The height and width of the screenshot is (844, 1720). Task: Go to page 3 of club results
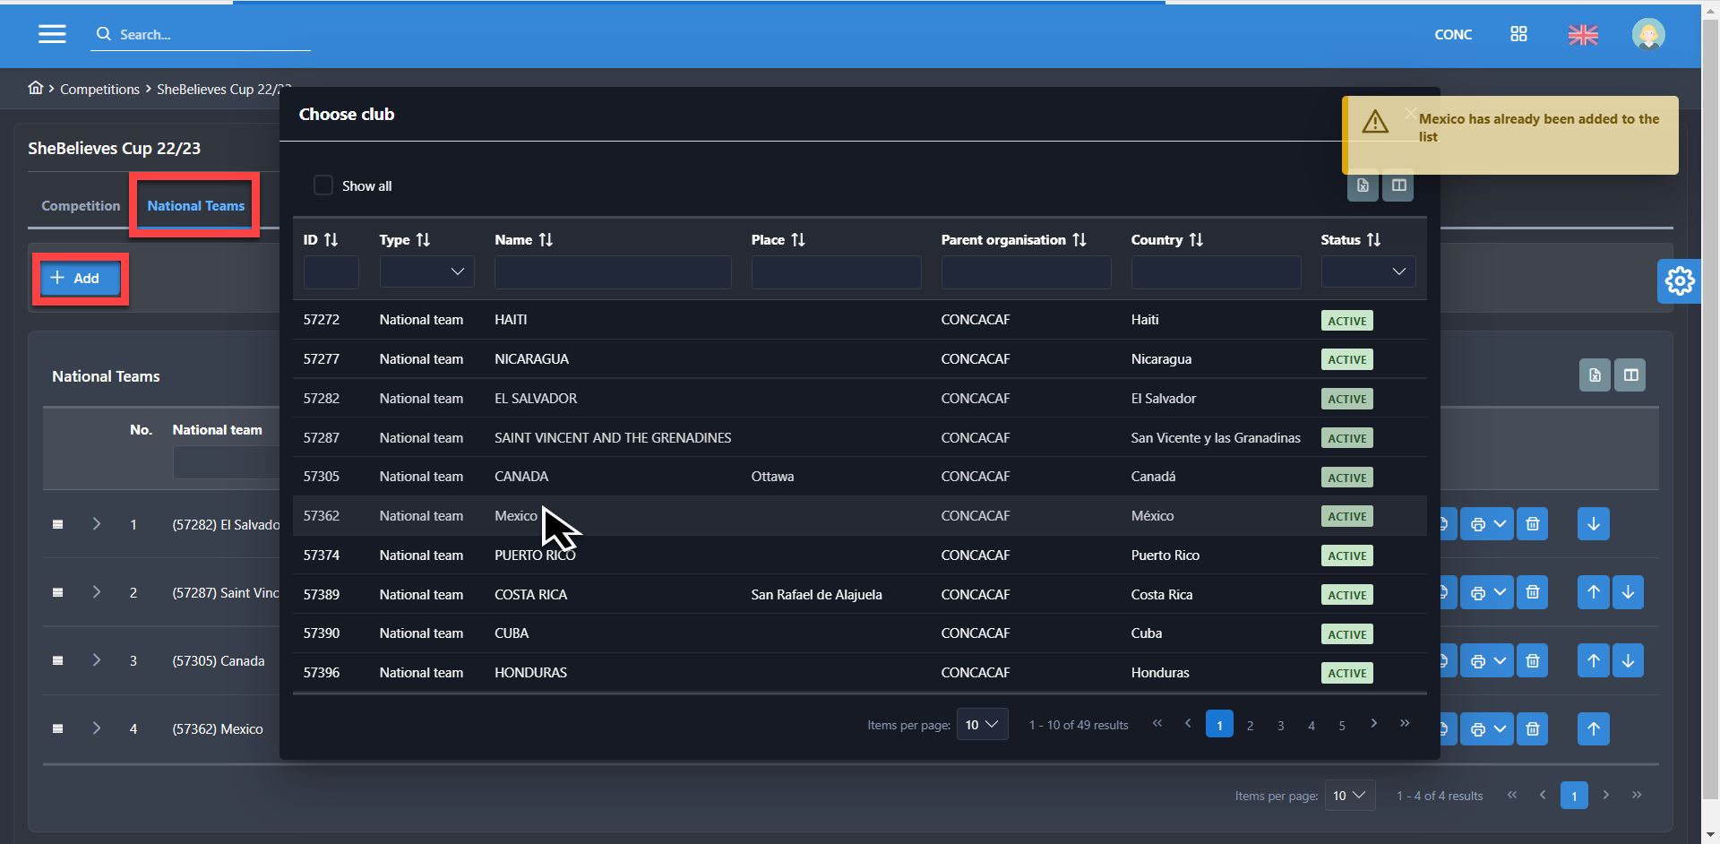[x=1281, y=725]
